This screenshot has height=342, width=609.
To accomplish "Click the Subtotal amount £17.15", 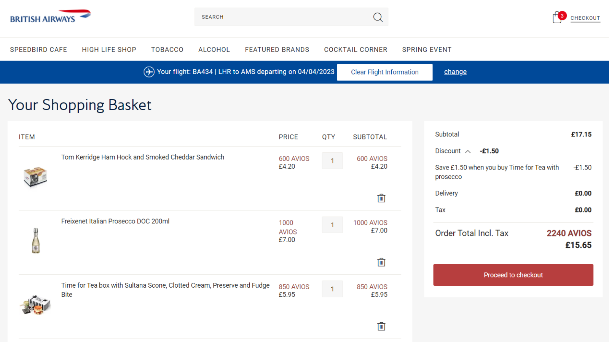I will click(581, 135).
